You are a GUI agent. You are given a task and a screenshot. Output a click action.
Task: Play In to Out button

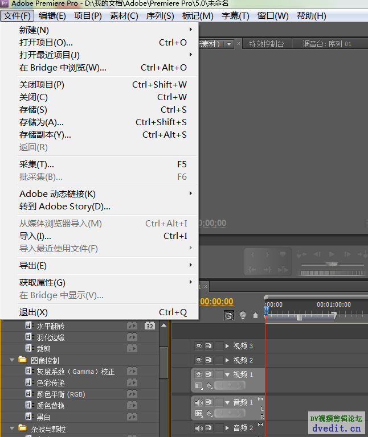point(283,269)
